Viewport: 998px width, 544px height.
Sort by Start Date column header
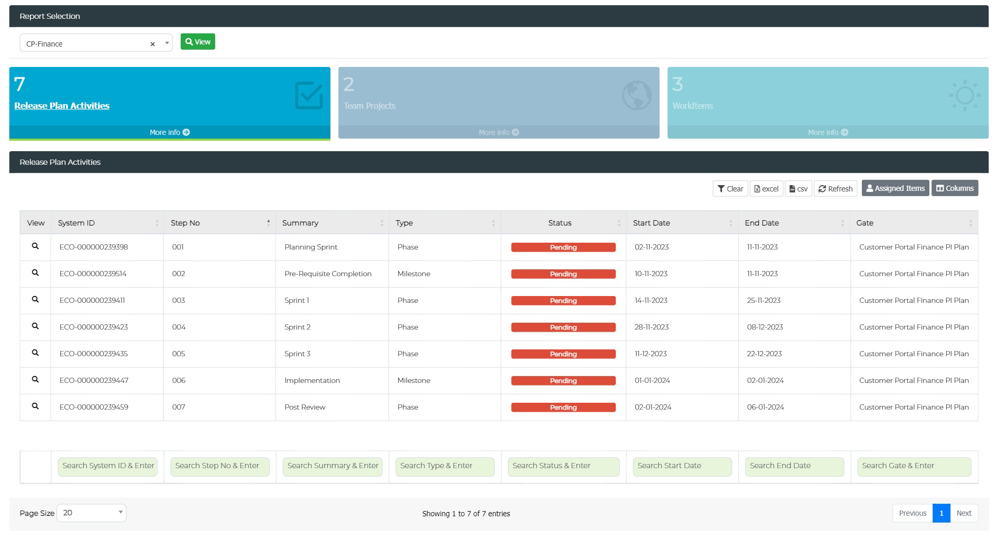[x=682, y=223]
